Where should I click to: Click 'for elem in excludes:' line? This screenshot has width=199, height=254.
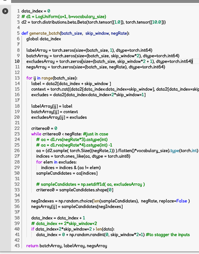[x=56, y=162]
